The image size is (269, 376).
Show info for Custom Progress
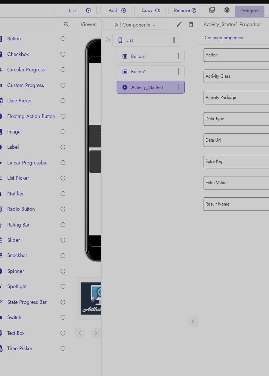tap(63, 85)
